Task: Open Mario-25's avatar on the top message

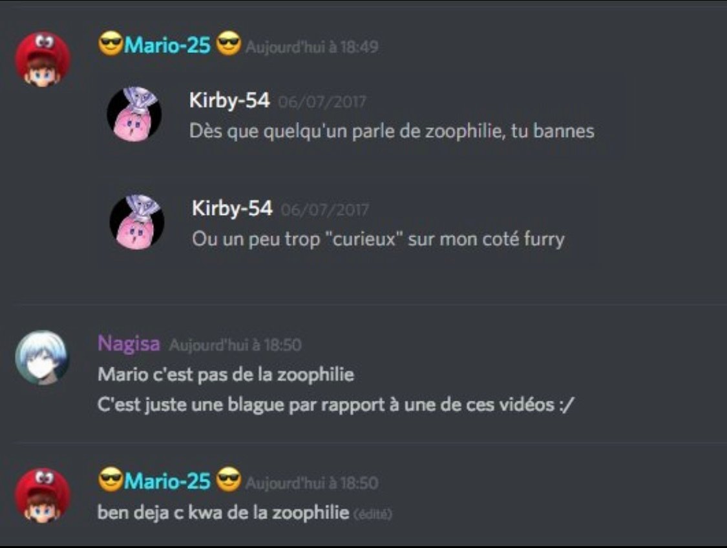Action: (43, 59)
